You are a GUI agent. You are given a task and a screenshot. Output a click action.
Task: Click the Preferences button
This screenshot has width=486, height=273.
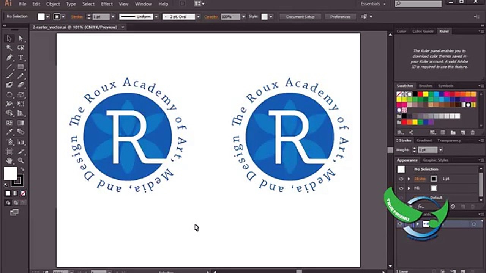(x=340, y=17)
